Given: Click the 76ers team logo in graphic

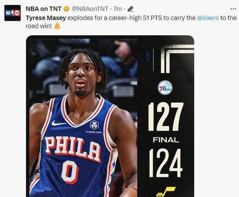Looking at the screenshot, I should tap(165, 88).
